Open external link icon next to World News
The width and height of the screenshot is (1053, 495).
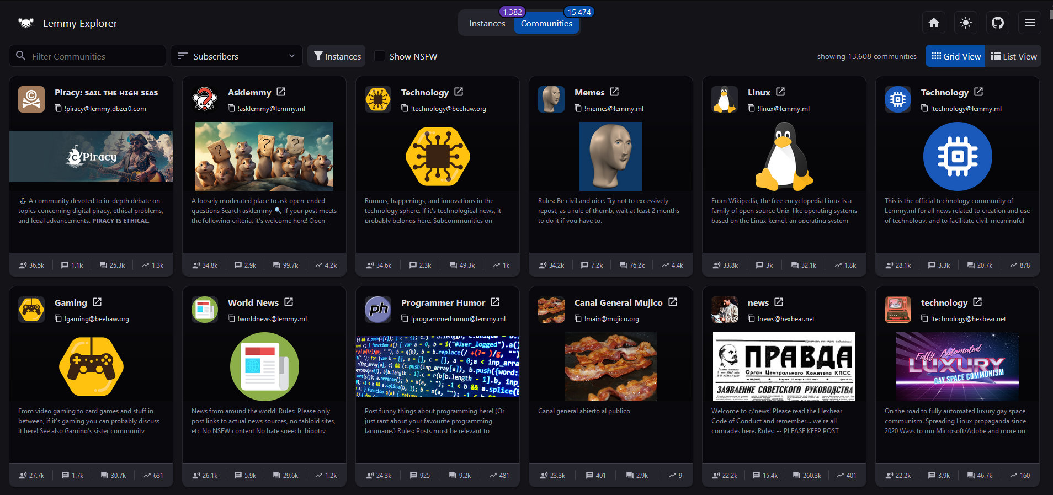click(289, 302)
